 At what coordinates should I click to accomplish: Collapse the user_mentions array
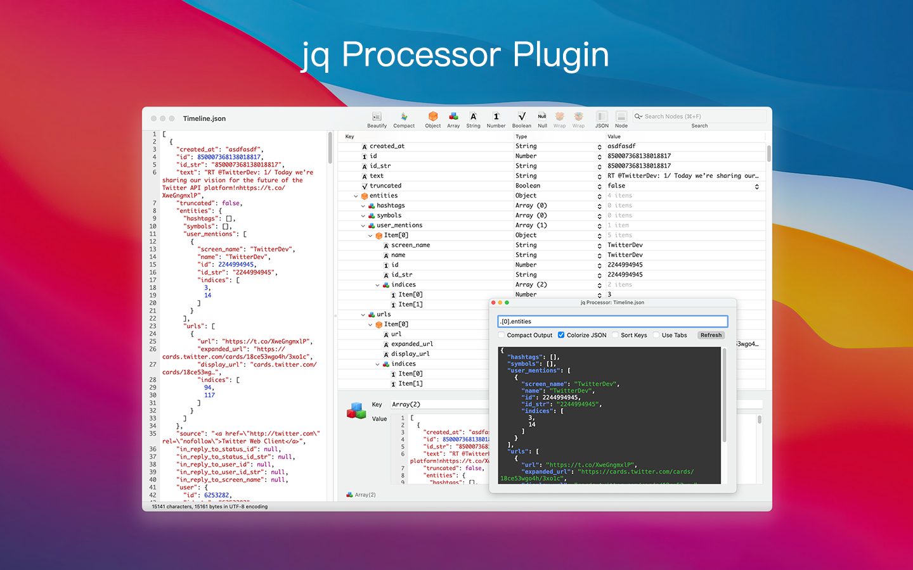[x=363, y=225]
